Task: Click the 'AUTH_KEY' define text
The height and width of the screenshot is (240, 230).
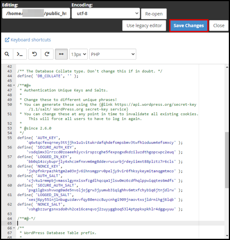Action: [39, 138]
